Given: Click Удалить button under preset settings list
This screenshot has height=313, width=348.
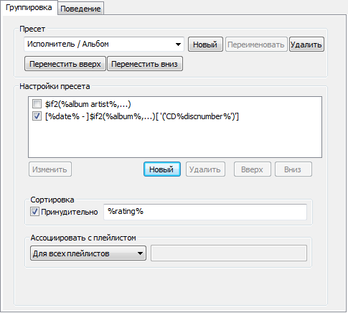Looking at the screenshot, I should click(x=205, y=169).
